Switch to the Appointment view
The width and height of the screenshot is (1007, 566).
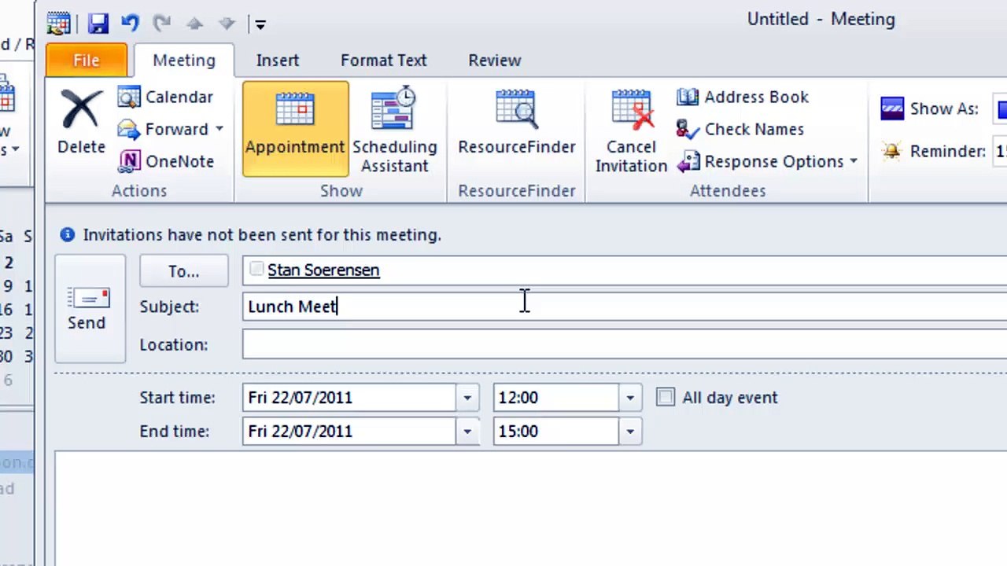[x=295, y=129]
